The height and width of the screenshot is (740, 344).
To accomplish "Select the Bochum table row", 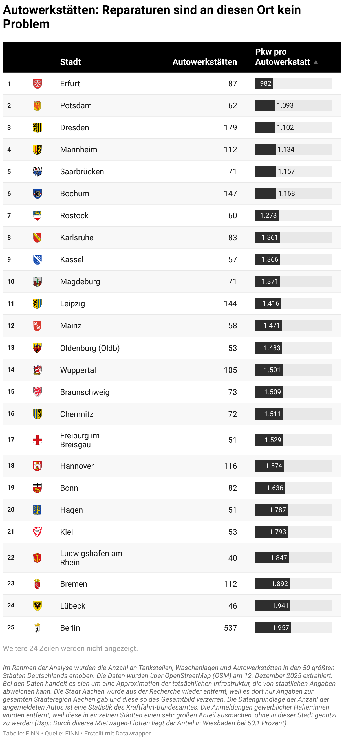I will 172,194.
